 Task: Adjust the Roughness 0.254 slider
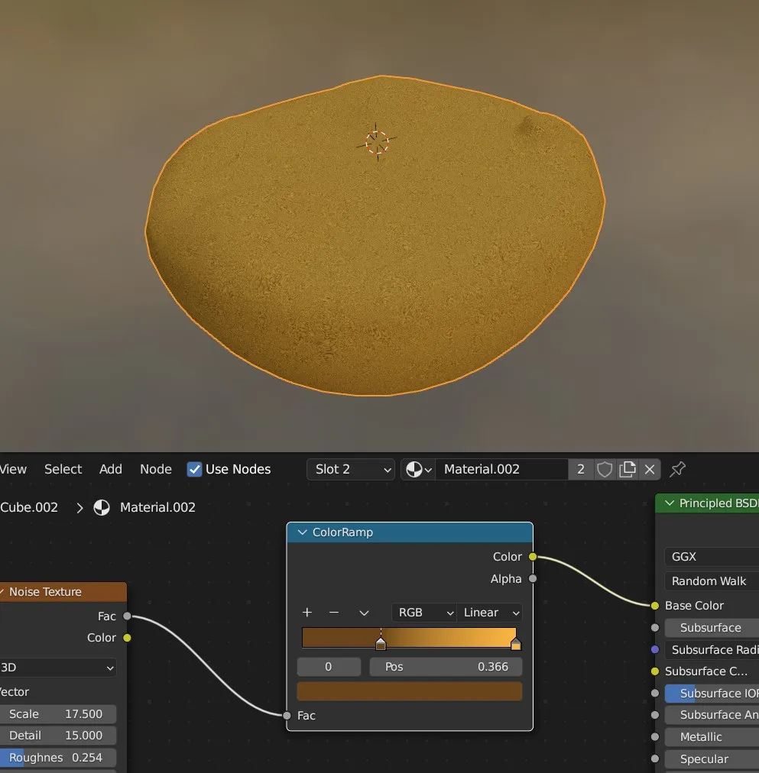click(57, 757)
